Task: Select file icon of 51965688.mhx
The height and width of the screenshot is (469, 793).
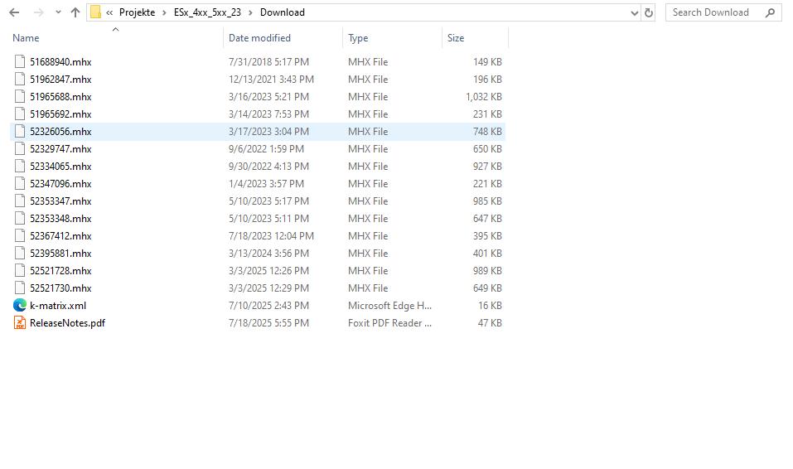Action: point(20,97)
